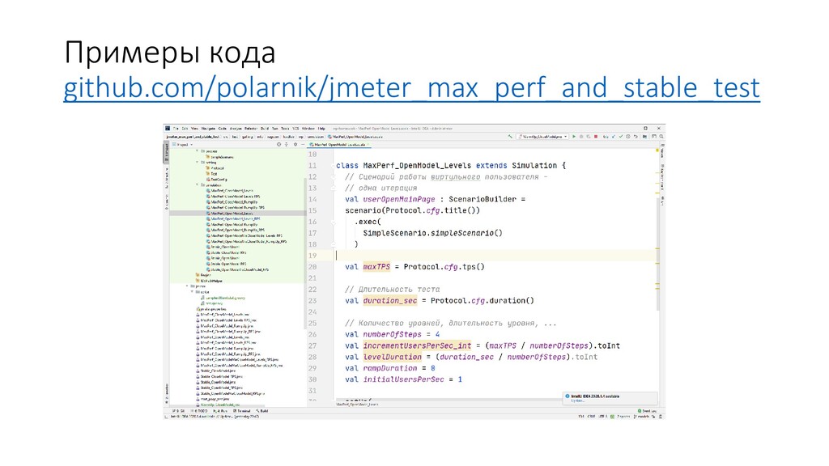The image size is (829, 466).
Task: Open the TODO tool window button
Action: (199, 410)
